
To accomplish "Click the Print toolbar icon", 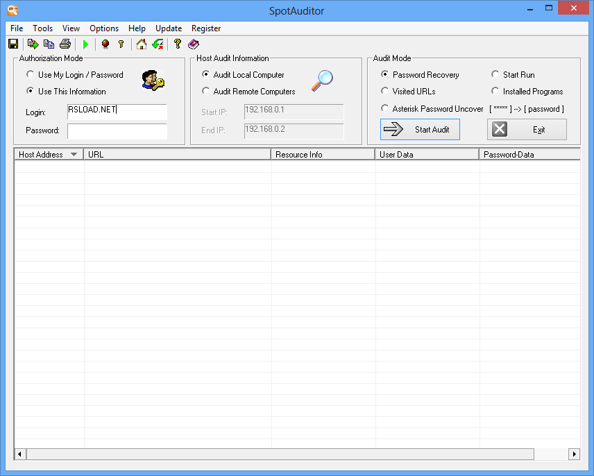I will [x=65, y=44].
